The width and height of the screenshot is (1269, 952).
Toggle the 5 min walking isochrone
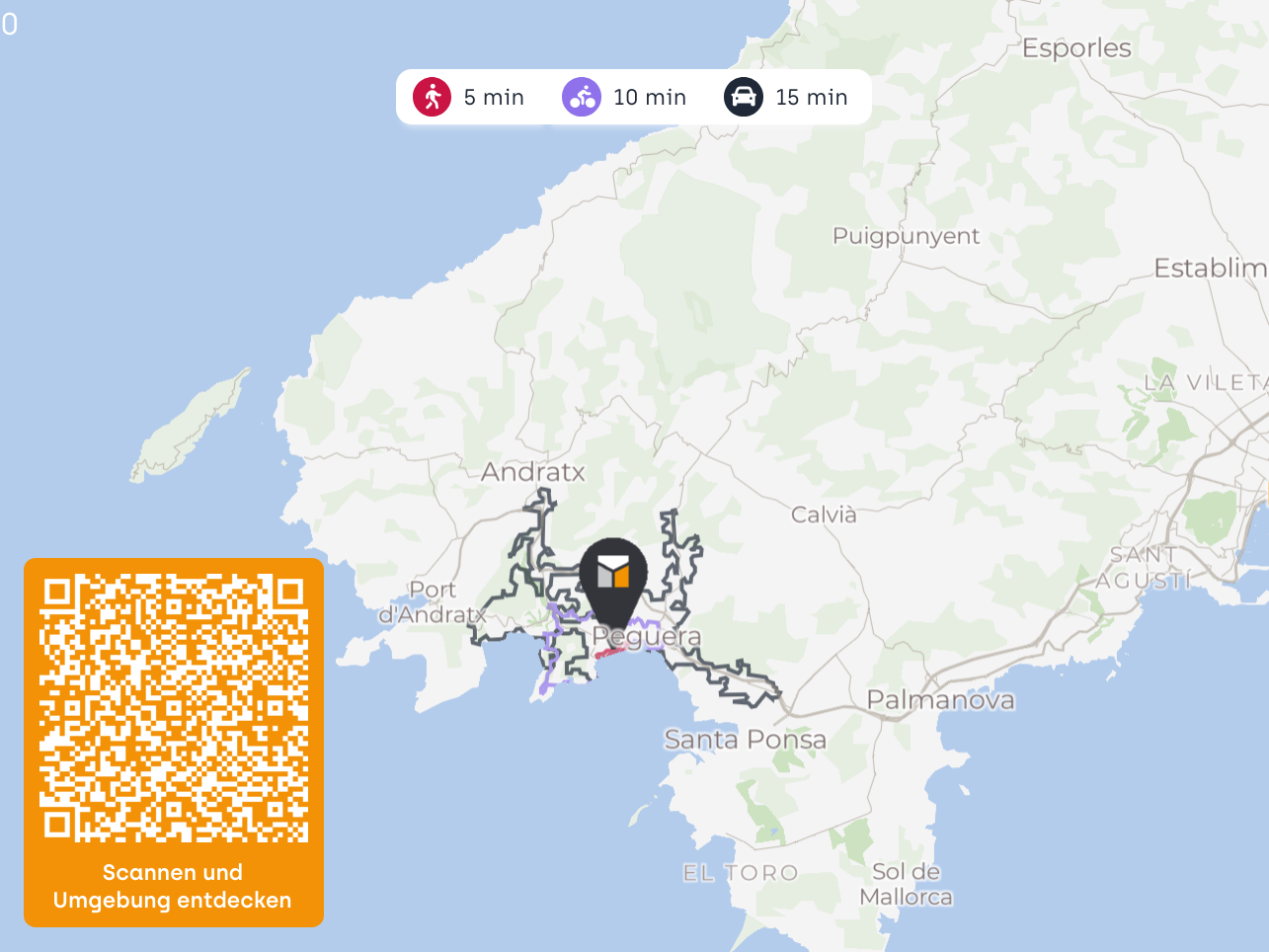click(469, 97)
